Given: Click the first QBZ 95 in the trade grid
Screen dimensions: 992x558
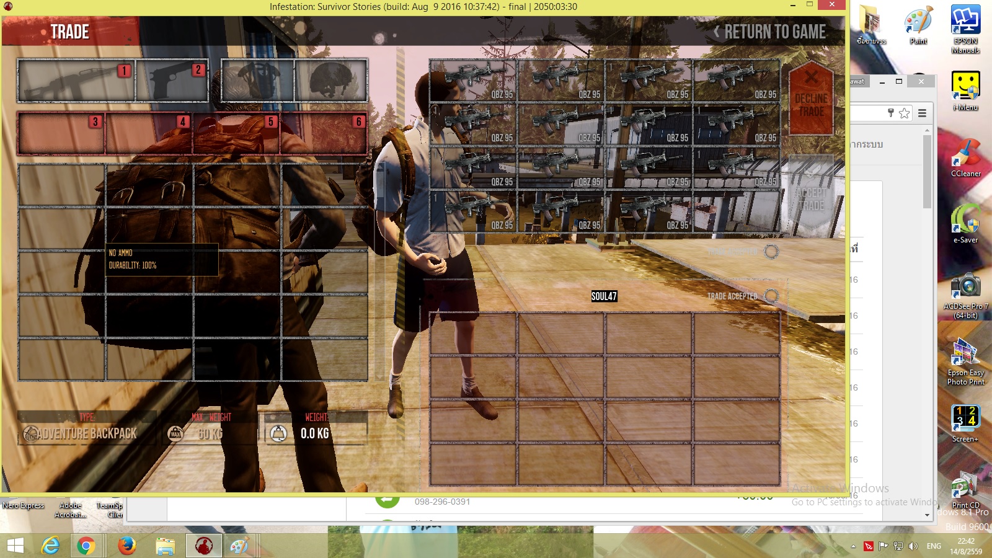Looking at the screenshot, I should pos(472,81).
